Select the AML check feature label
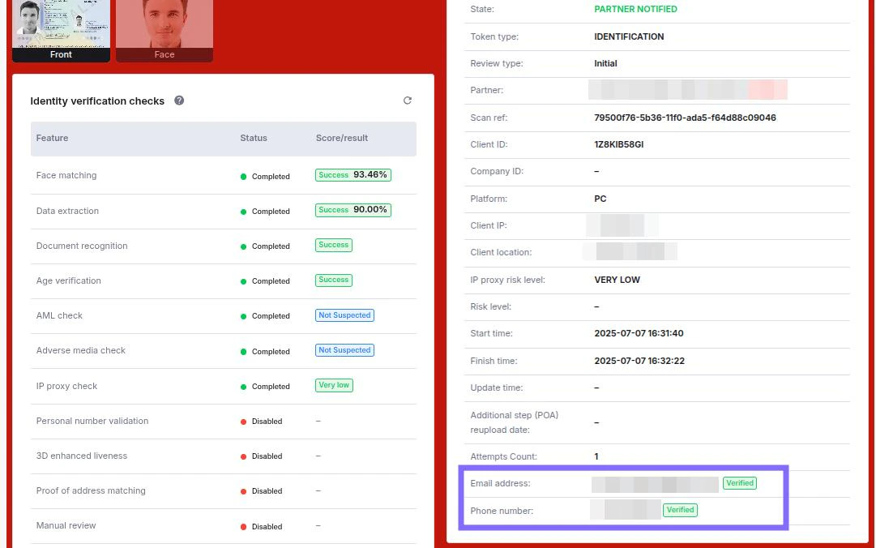The image size is (876, 548). tap(59, 315)
